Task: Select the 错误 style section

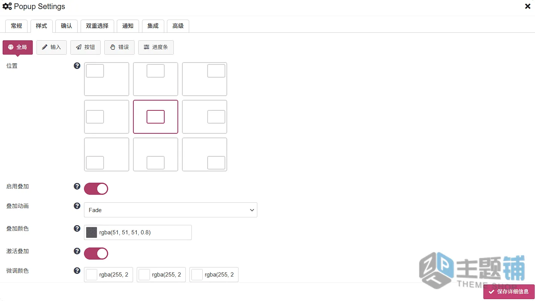Action: tap(119, 47)
